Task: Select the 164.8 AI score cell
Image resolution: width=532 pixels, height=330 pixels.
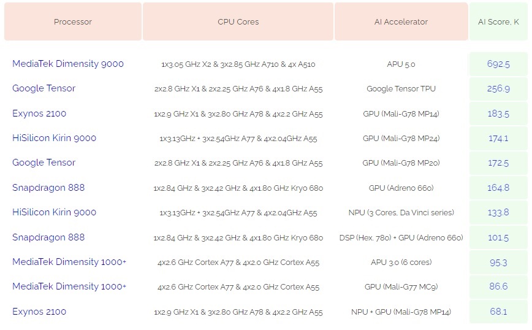Action: (x=498, y=188)
